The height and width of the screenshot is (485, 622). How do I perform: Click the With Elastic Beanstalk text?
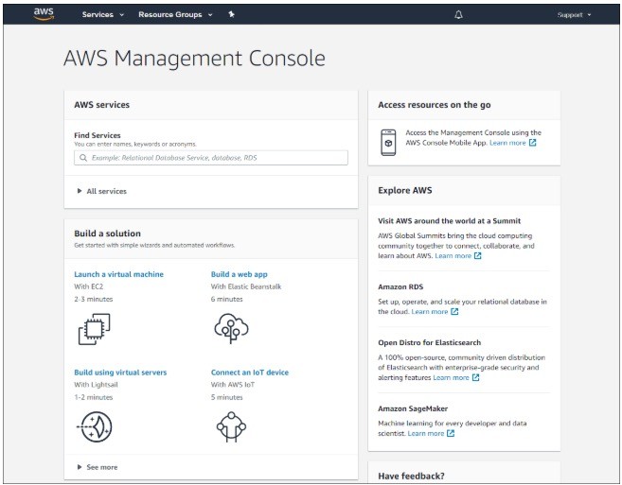246,286
